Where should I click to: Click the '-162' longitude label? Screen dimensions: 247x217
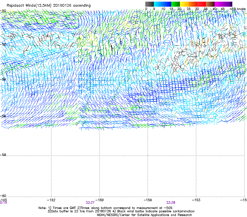(x=51, y=200)
